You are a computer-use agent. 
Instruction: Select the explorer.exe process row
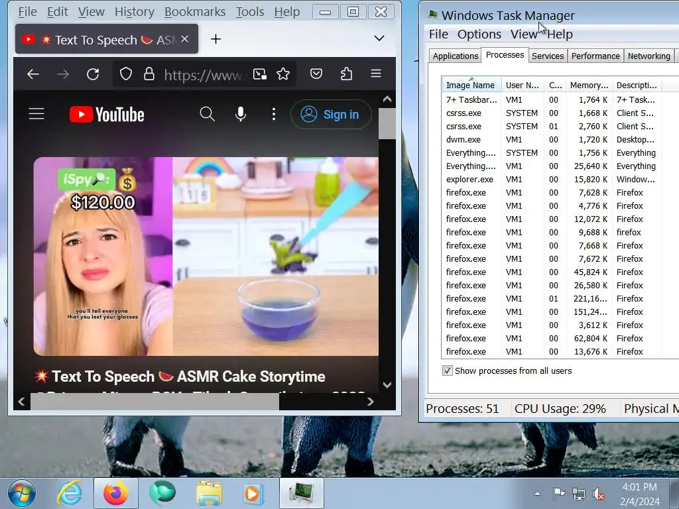pos(551,179)
